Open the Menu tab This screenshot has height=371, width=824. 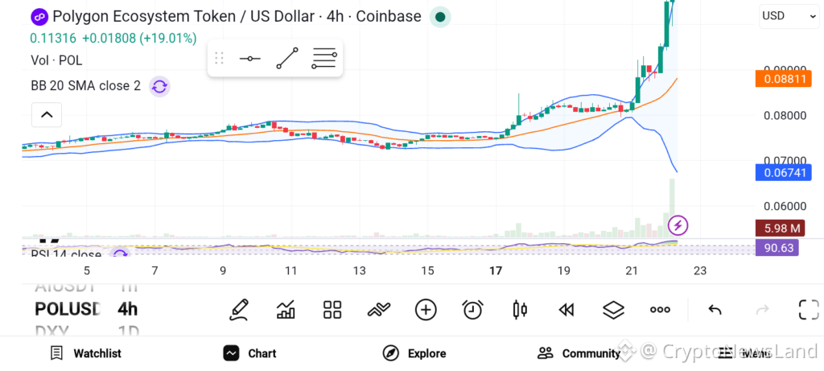(x=744, y=353)
